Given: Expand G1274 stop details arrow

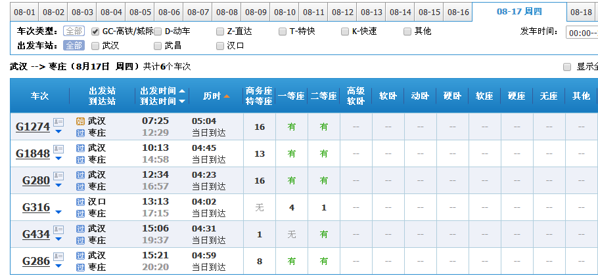Looking at the screenshot, I should (x=58, y=132).
